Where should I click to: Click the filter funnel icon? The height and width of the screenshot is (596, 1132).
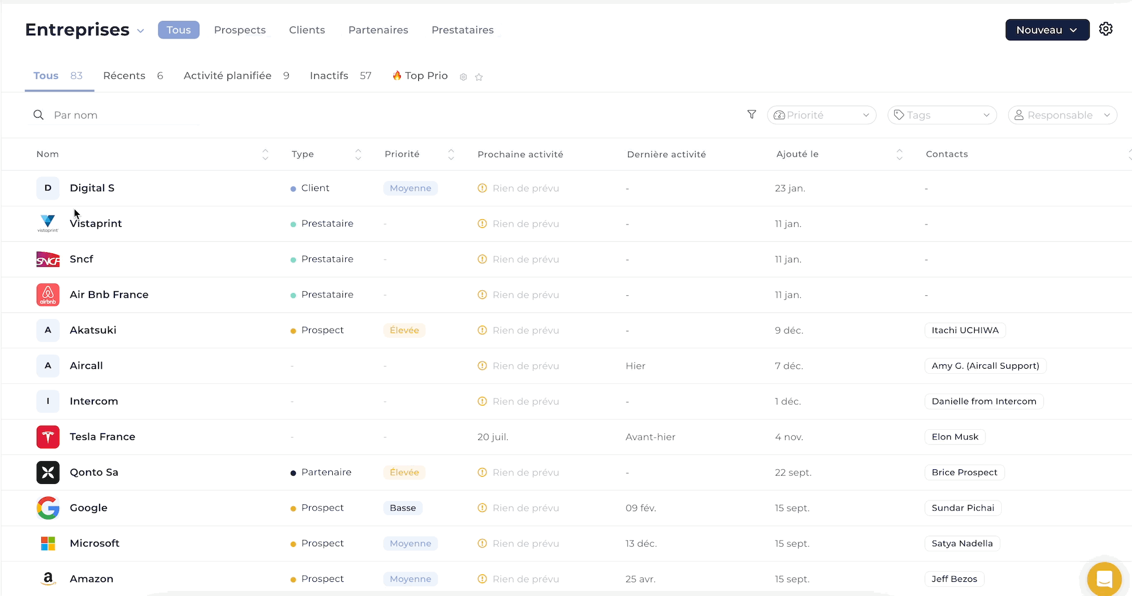[x=752, y=114]
